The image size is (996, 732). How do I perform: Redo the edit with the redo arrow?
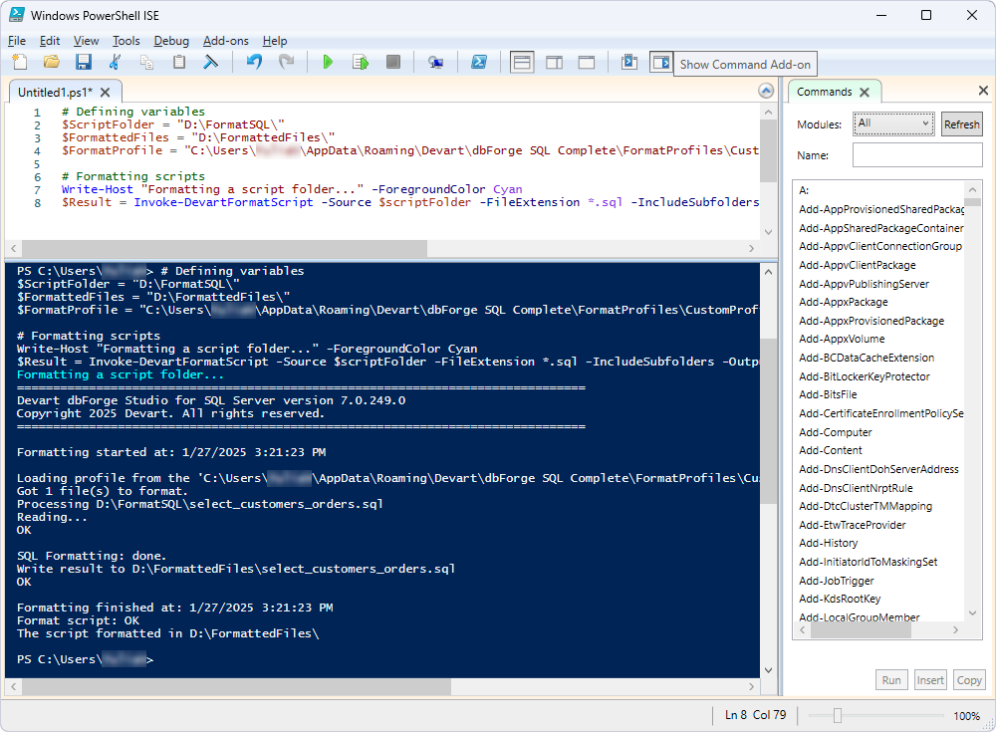pyautogui.click(x=287, y=63)
